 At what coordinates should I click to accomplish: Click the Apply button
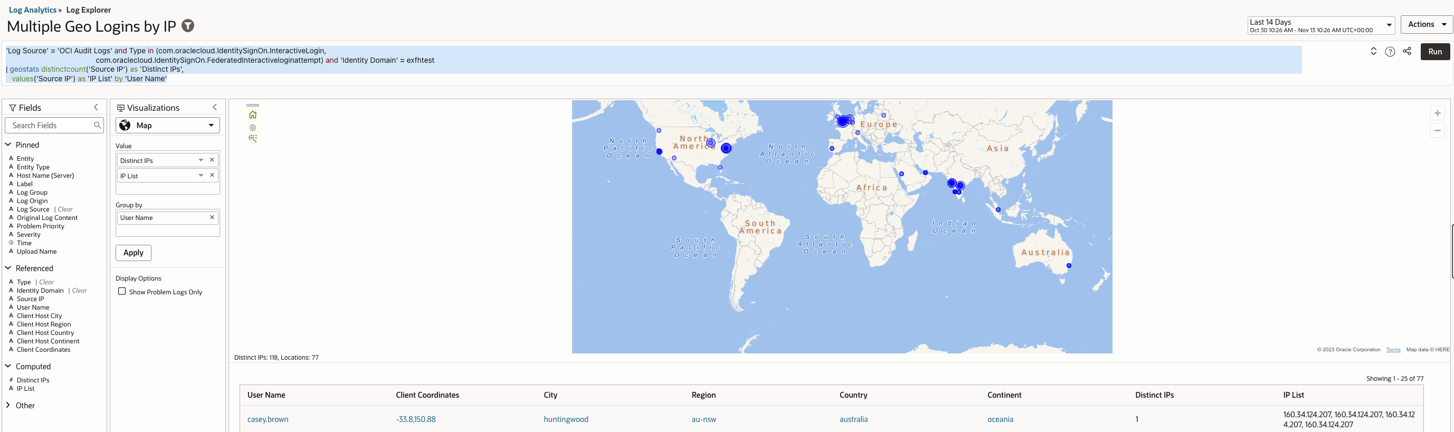point(133,253)
